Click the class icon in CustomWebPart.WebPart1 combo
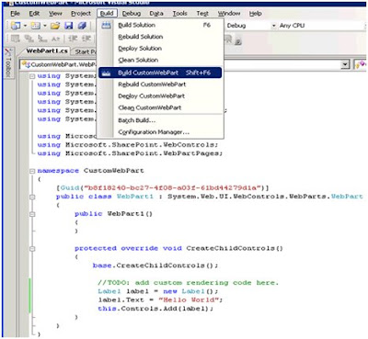This screenshot has height=339, width=368. click(26, 64)
